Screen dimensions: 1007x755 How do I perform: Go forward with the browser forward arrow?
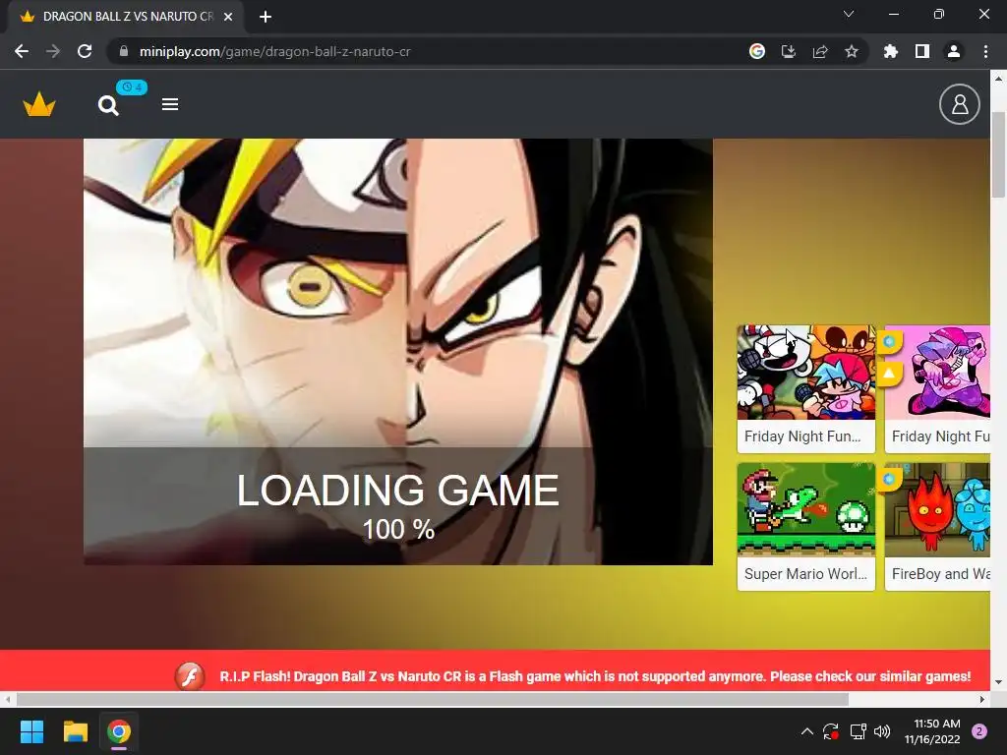[53, 51]
